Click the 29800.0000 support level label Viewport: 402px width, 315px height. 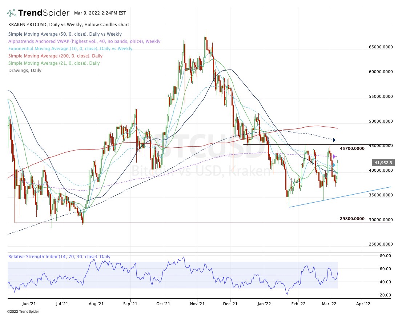coord(352,219)
